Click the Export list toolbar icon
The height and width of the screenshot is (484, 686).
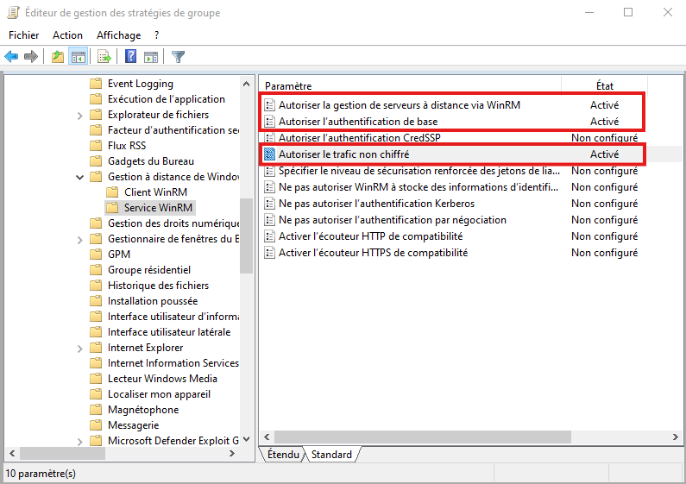[104, 57]
